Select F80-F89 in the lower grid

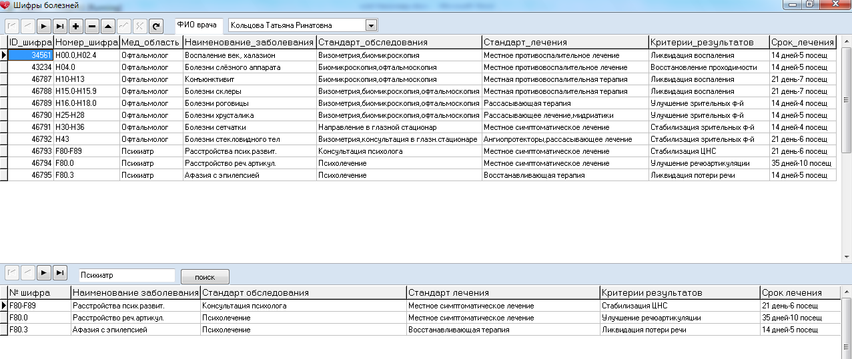[x=39, y=306]
